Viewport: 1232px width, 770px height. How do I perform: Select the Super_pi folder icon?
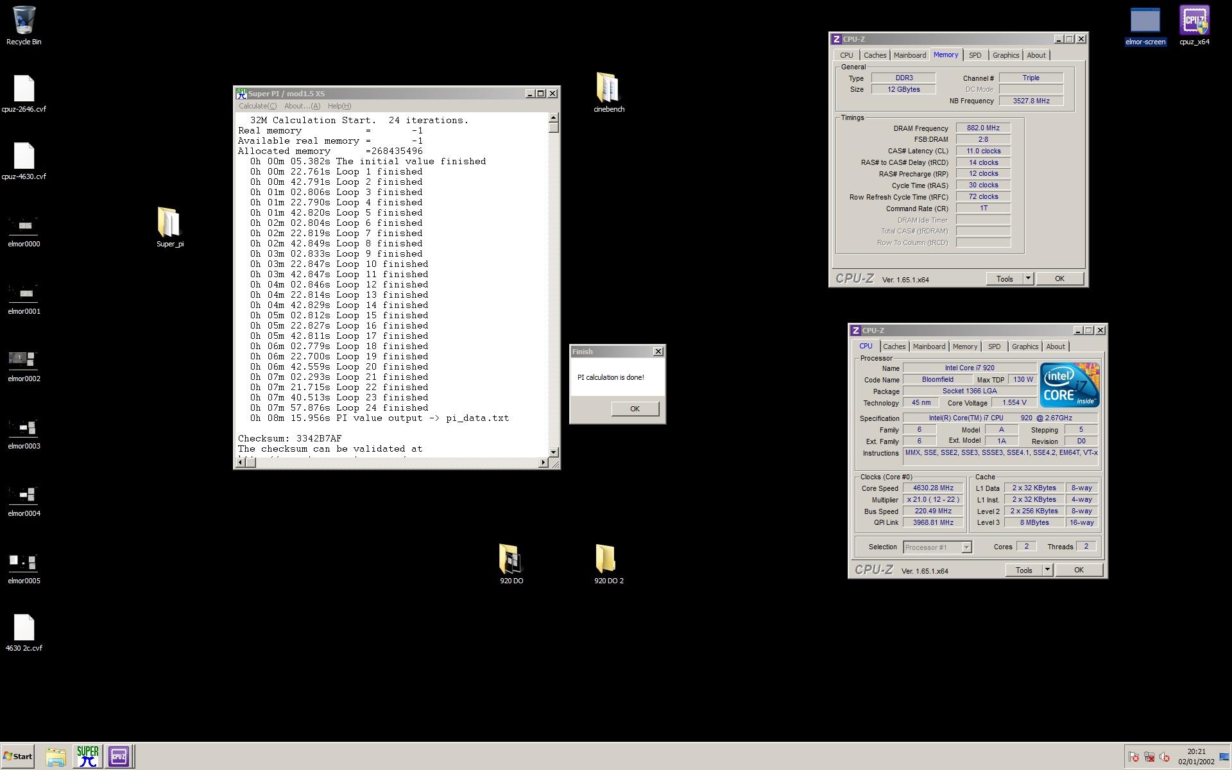click(169, 227)
